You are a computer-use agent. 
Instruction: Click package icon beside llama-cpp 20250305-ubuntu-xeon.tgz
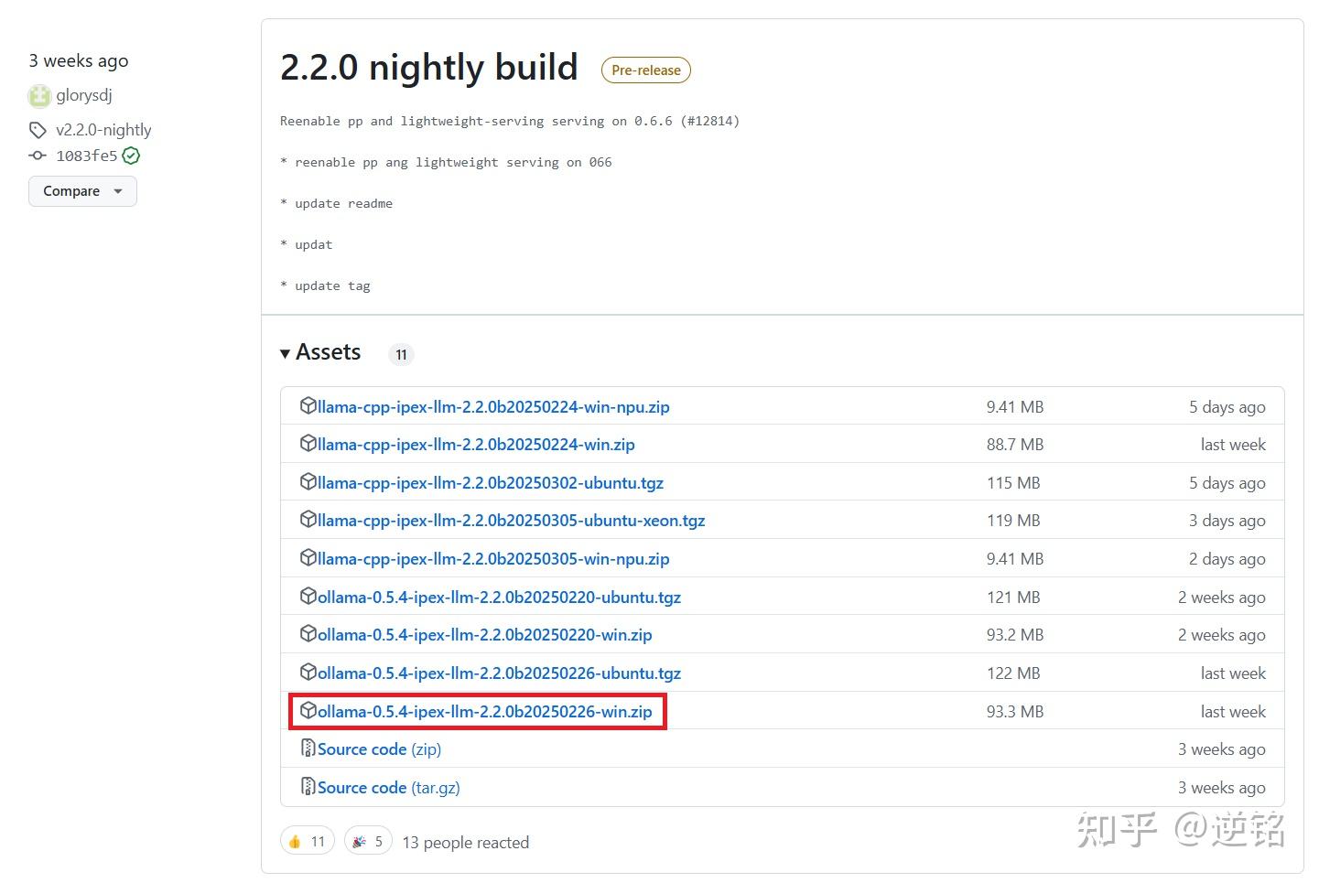point(308,520)
